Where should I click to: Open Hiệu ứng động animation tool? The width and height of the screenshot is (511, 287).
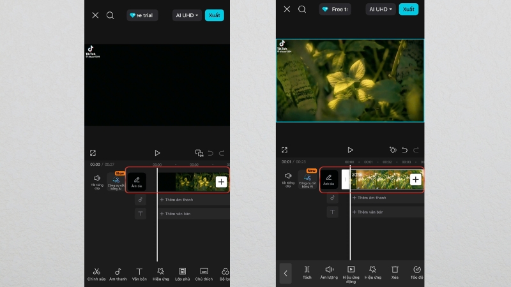pyautogui.click(x=351, y=274)
